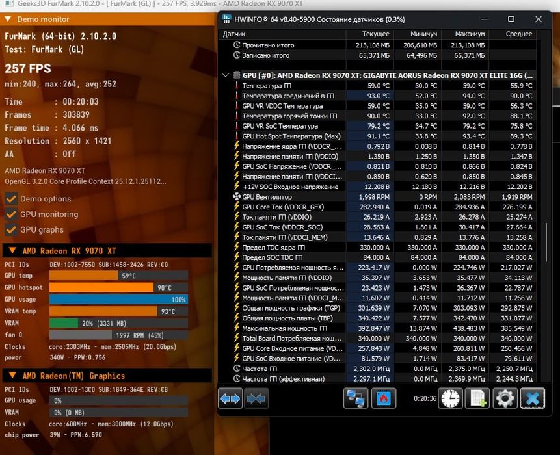Click lightning icon beside Предел TDC ядра ГП
This screenshot has height=455, width=560.
pos(237,247)
